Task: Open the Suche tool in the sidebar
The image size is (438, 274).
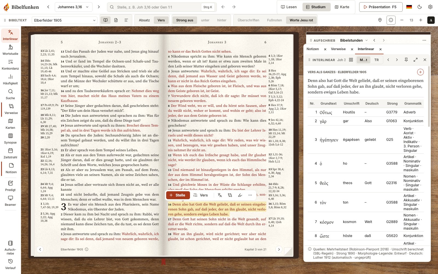Action: pos(10,95)
